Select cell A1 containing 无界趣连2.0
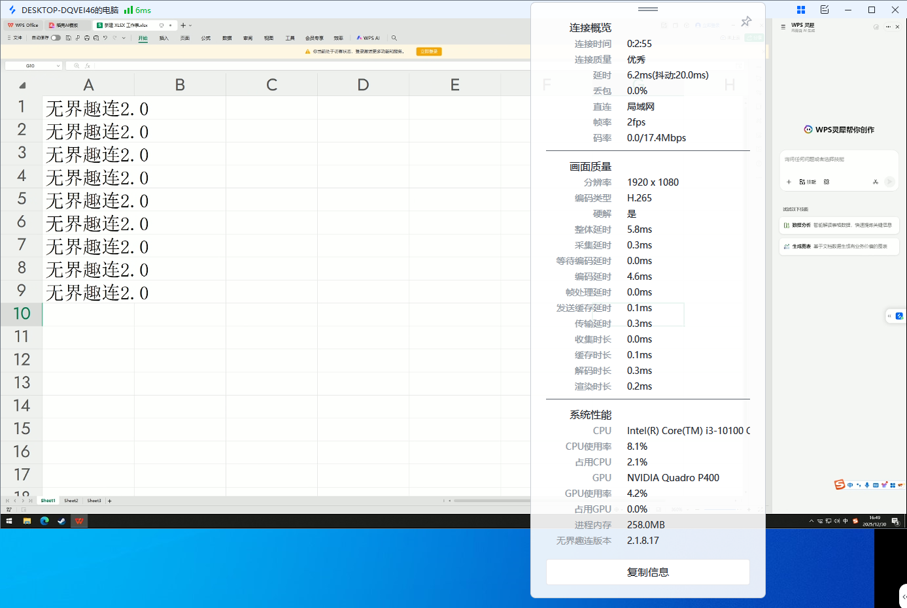 click(x=88, y=108)
